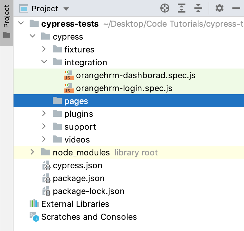
Task: Click the cypress.json file icon
Action: (x=47, y=166)
